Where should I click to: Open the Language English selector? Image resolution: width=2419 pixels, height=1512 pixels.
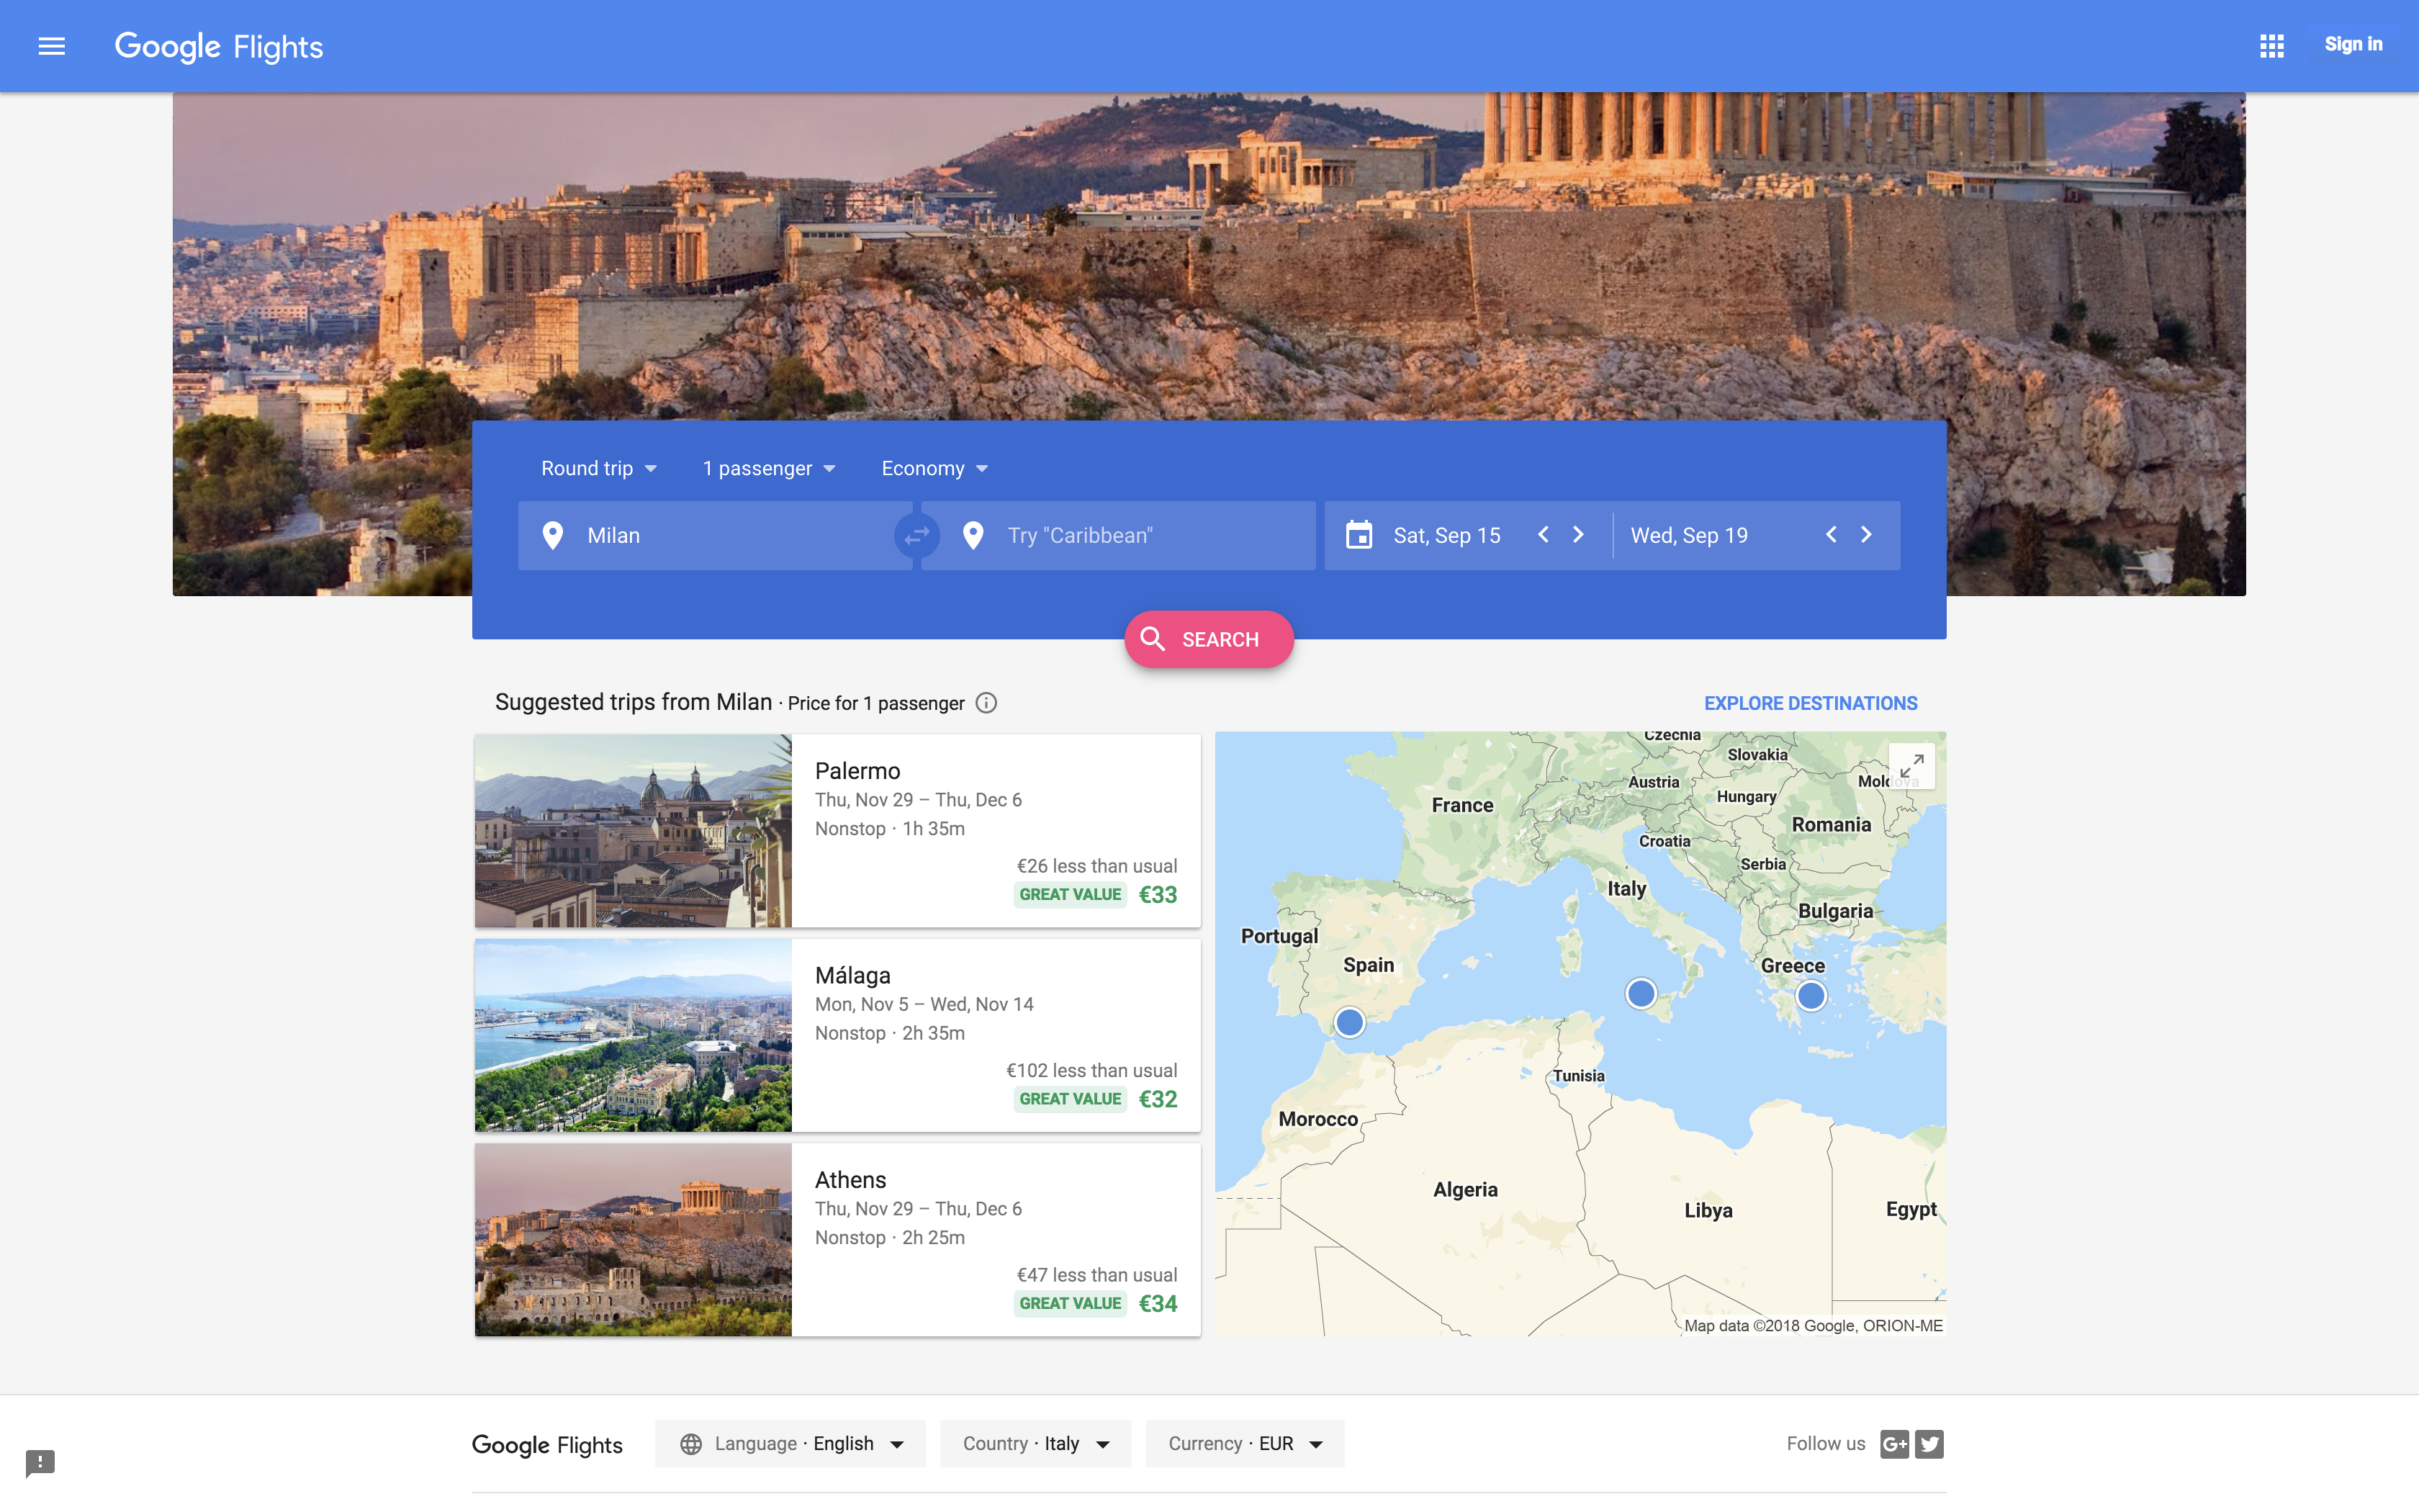coord(790,1444)
